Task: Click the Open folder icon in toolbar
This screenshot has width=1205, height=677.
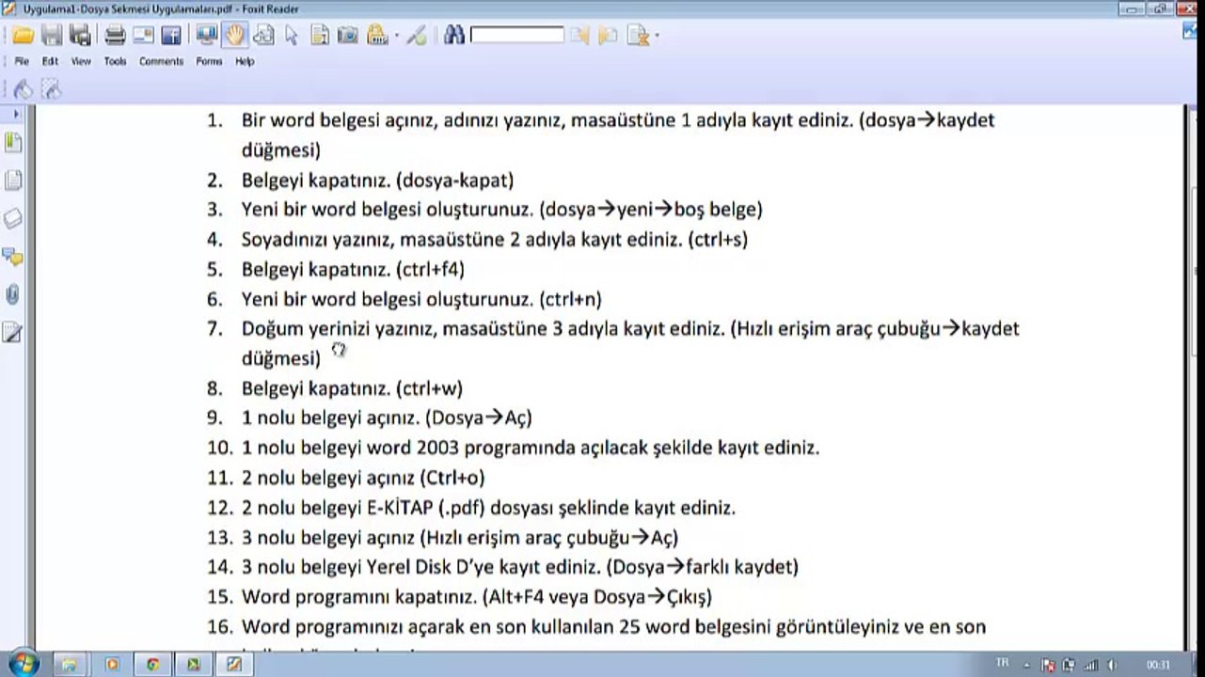Action: point(23,36)
